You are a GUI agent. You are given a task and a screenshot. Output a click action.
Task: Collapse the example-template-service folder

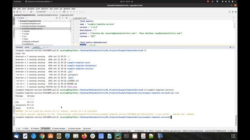pos(18,28)
